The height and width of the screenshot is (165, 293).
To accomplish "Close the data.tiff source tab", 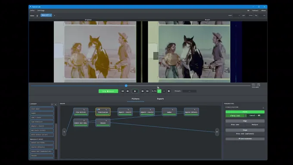I will [x=50, y=15].
